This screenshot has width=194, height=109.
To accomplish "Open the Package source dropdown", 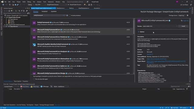I will pyautogui.click(x=182, y=15).
